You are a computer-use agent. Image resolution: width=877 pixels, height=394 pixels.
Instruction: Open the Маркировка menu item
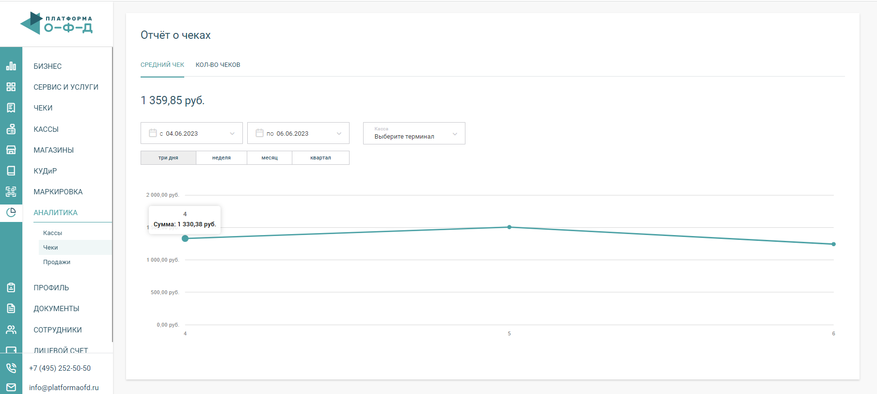click(x=58, y=192)
